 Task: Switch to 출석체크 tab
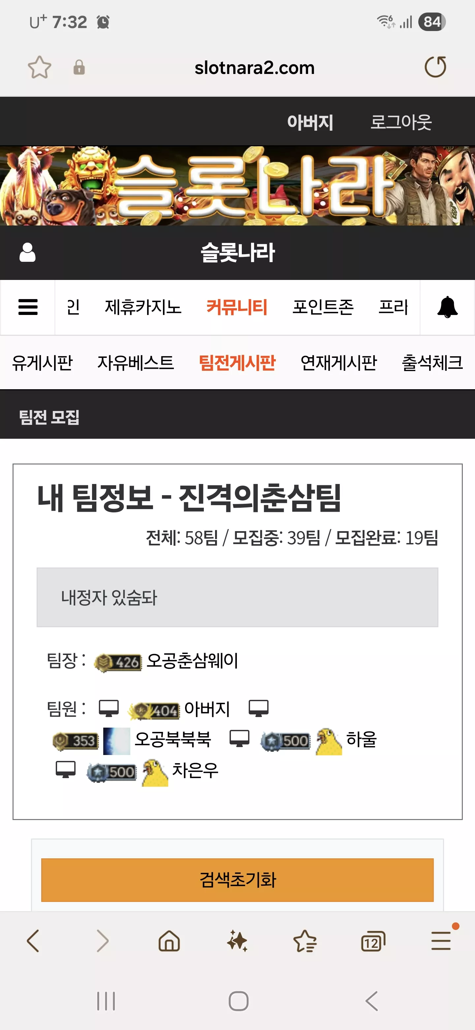click(x=432, y=362)
